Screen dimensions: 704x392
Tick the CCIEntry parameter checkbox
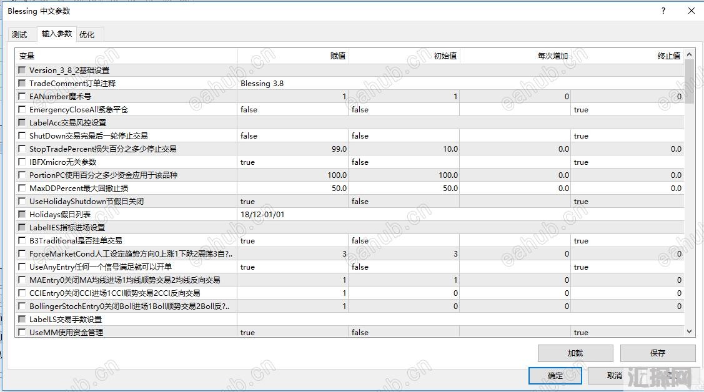(x=22, y=293)
